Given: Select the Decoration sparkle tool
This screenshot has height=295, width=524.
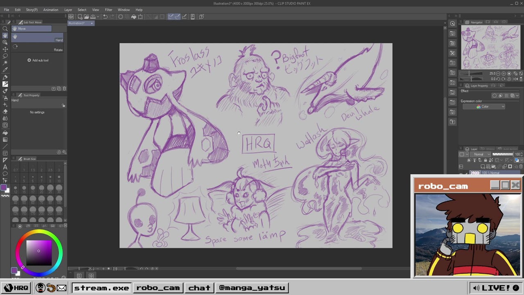Looking at the screenshot, I should point(5,105).
